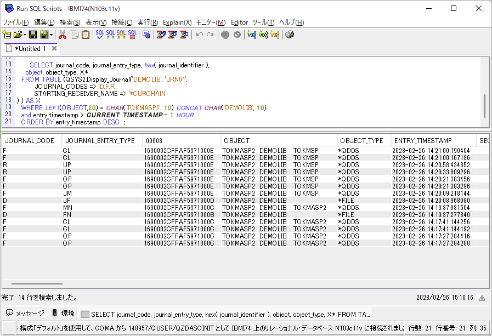Open the 検索(S) menu
The height and width of the screenshot is (336, 492).
coord(70,22)
